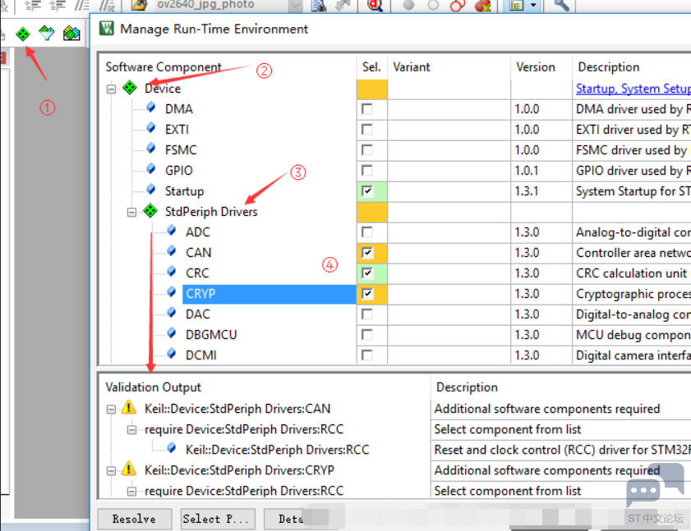Click the unindent lines toolbar icon
Screen dimensions: 691x531
(x=58, y=5)
